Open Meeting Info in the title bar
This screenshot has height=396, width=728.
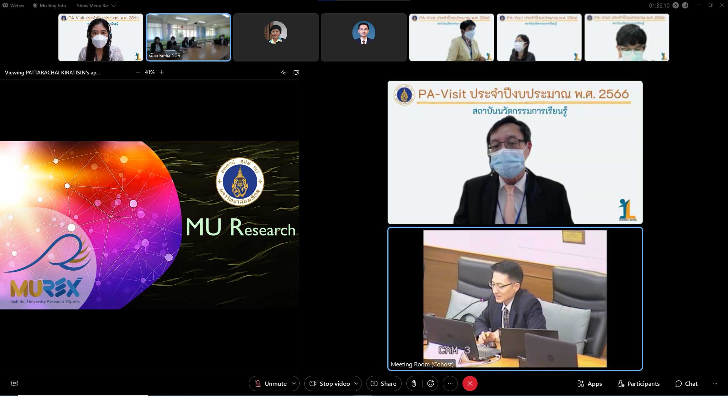click(x=49, y=6)
